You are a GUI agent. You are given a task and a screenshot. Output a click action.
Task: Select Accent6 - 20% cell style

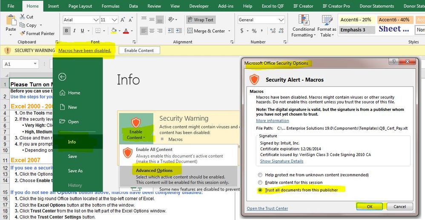click(x=356, y=20)
